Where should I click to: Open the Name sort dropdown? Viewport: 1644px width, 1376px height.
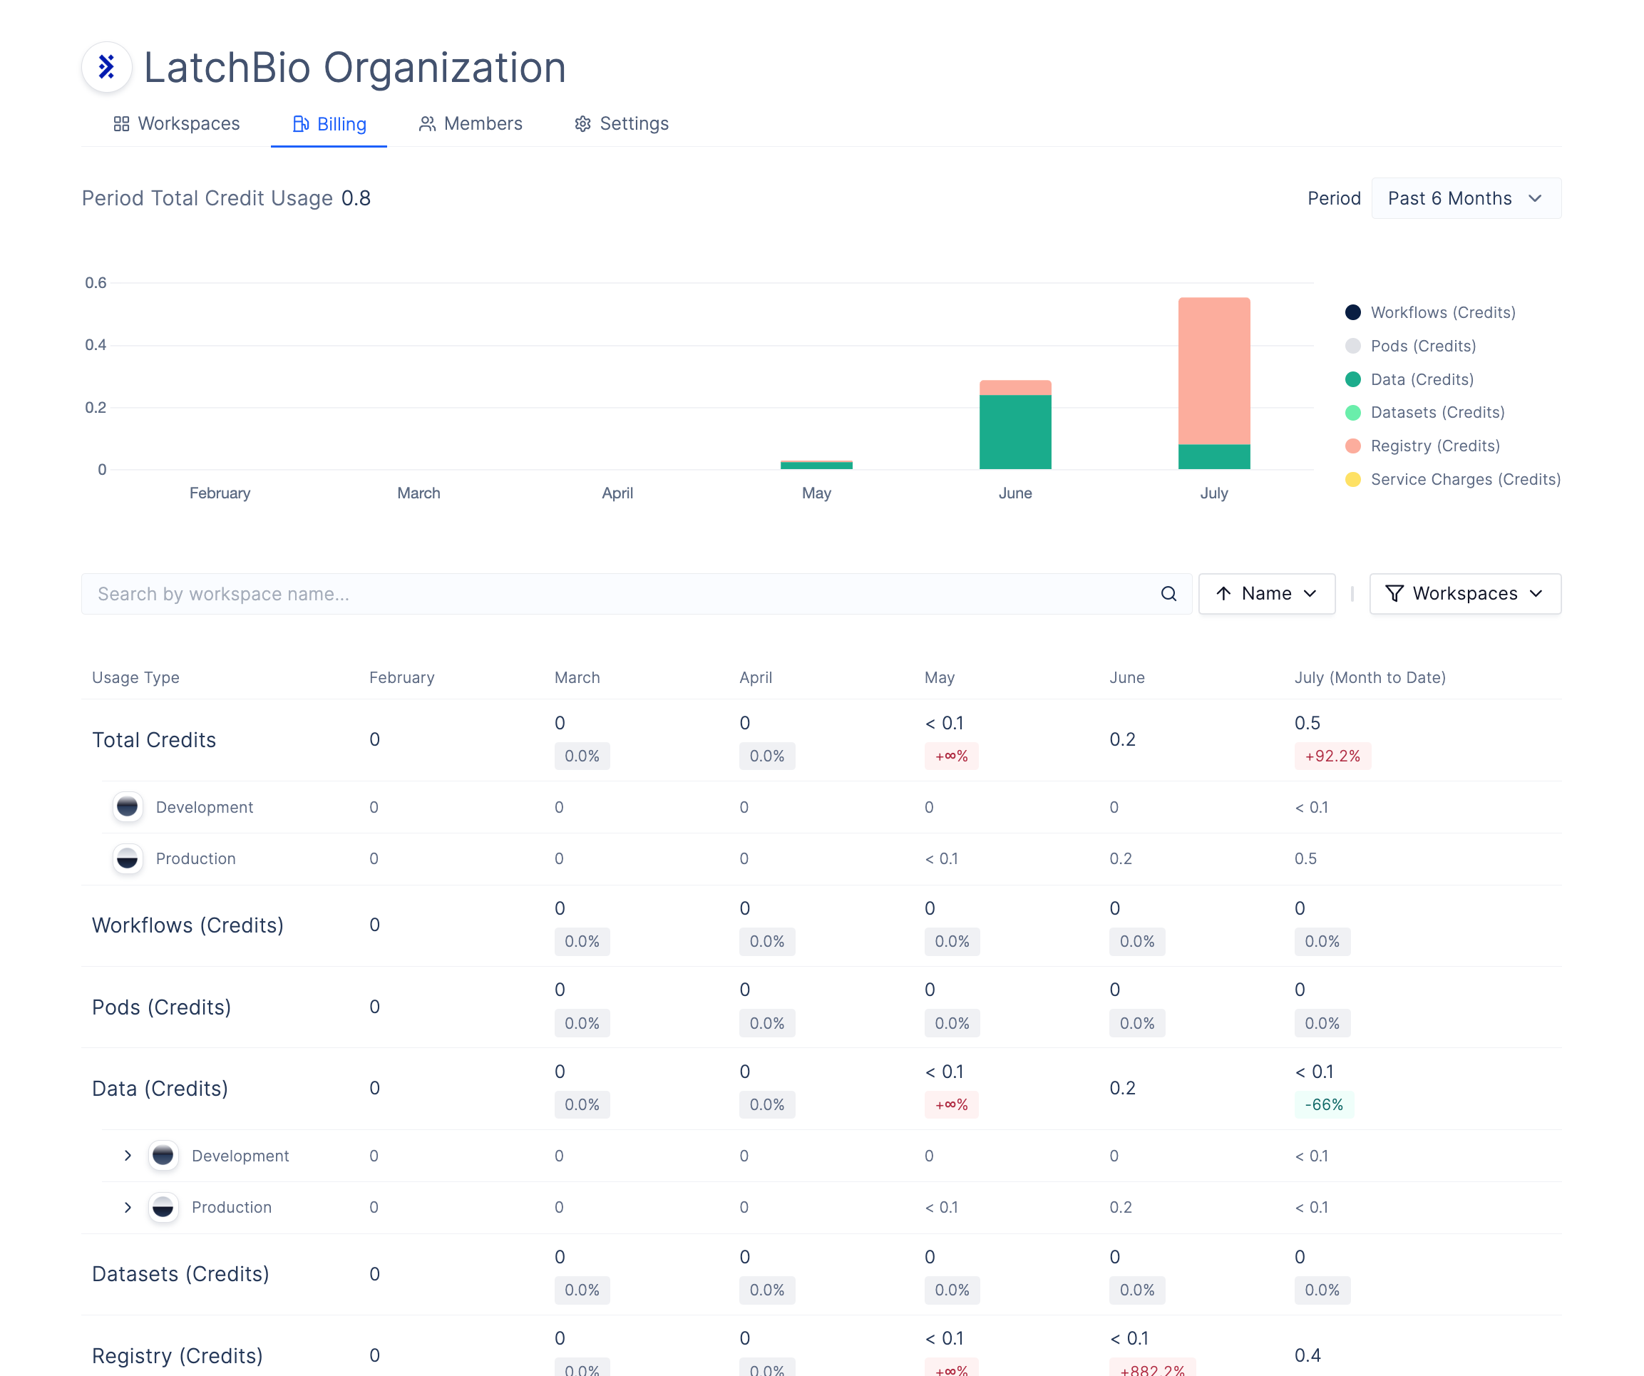pyautogui.click(x=1267, y=594)
